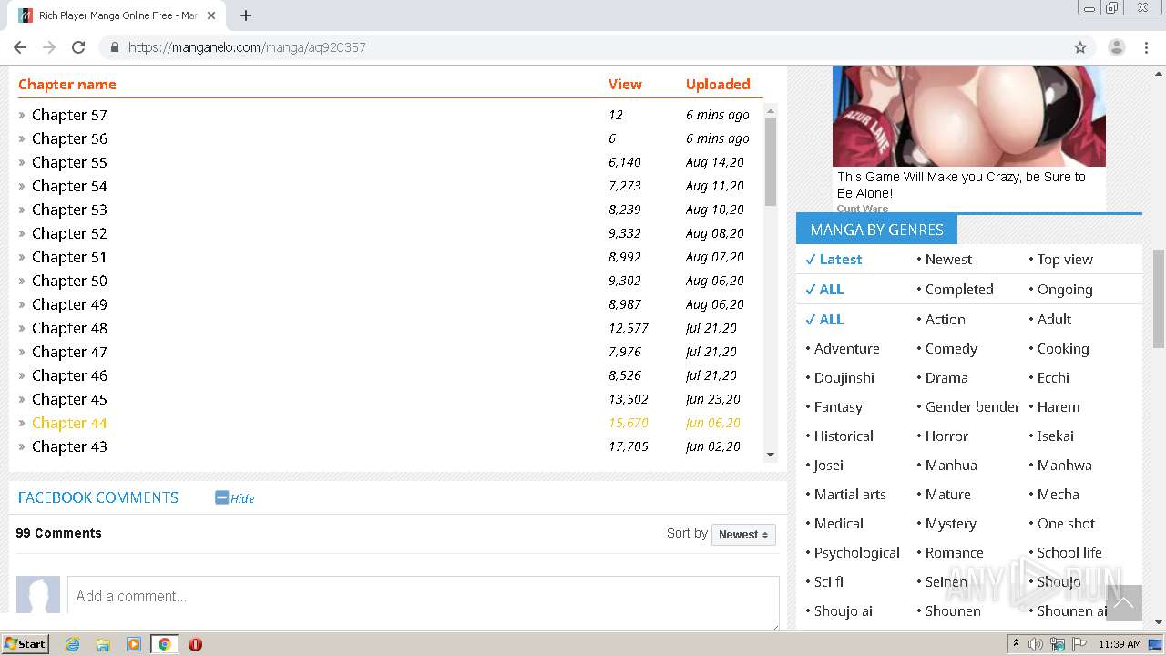Open the Sort by Newest dropdown

[743, 535]
